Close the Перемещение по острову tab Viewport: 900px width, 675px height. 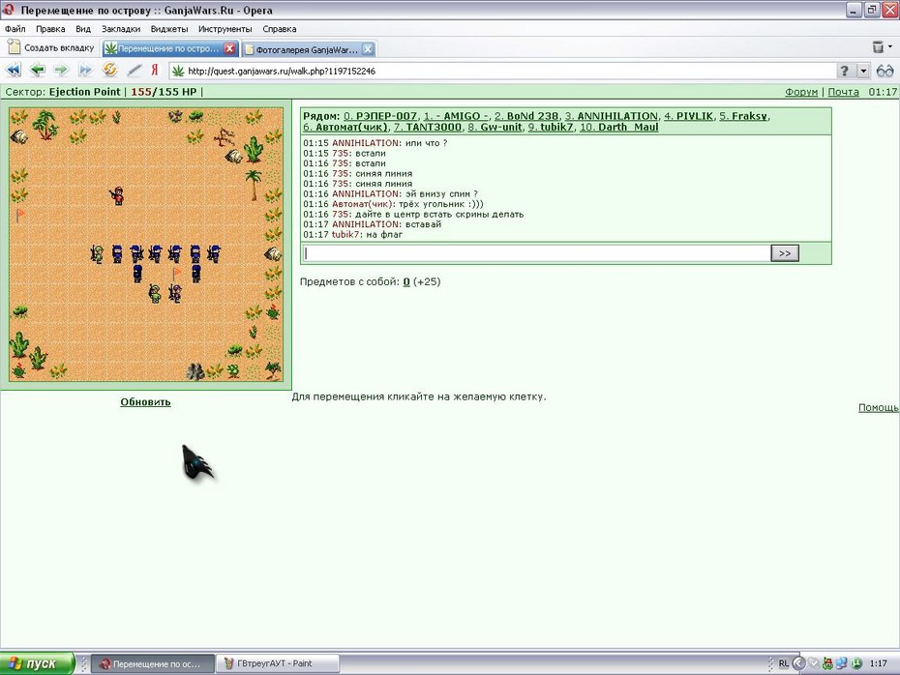point(229,48)
